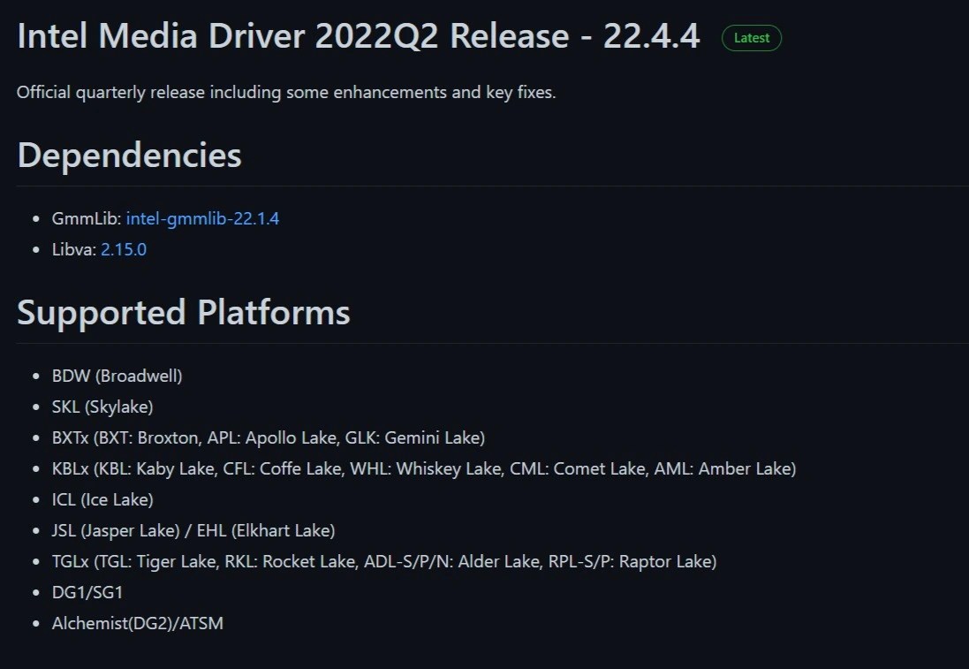Click the 'DG1/SG1' list item
969x669 pixels.
87,592
